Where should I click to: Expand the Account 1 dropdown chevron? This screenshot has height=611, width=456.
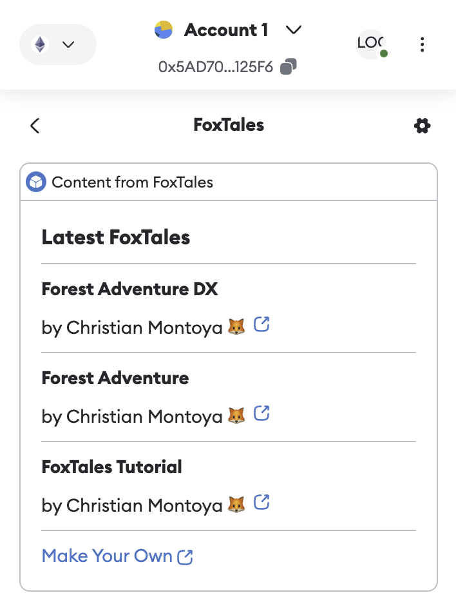(294, 30)
